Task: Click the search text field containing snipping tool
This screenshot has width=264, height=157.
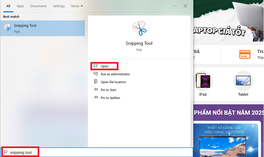Action: [99, 152]
